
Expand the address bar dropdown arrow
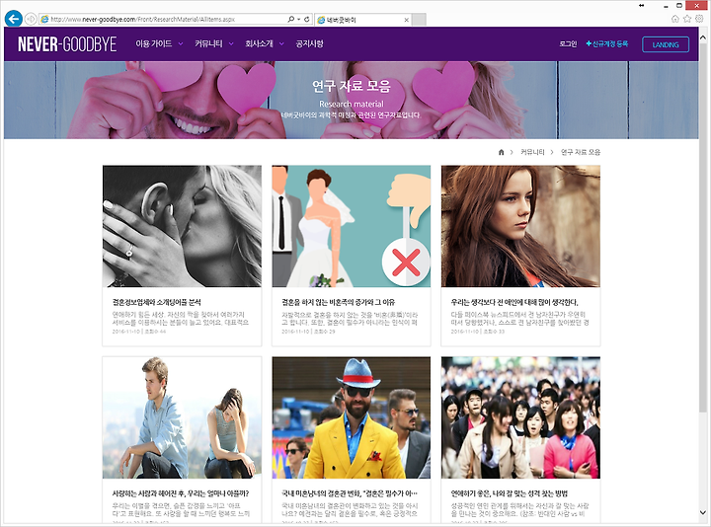[299, 19]
